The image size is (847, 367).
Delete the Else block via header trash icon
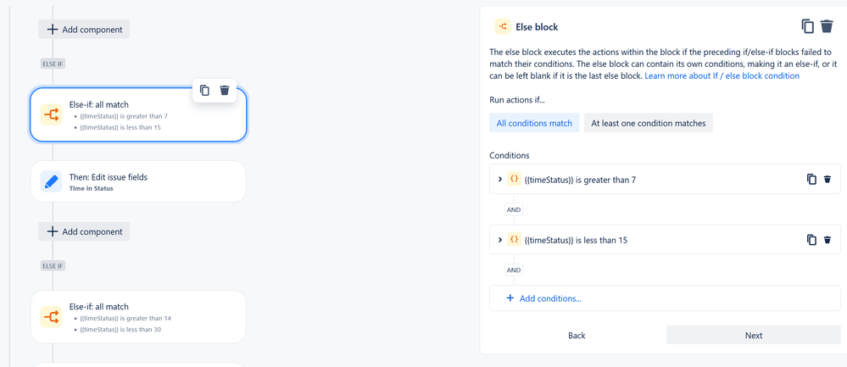(827, 26)
